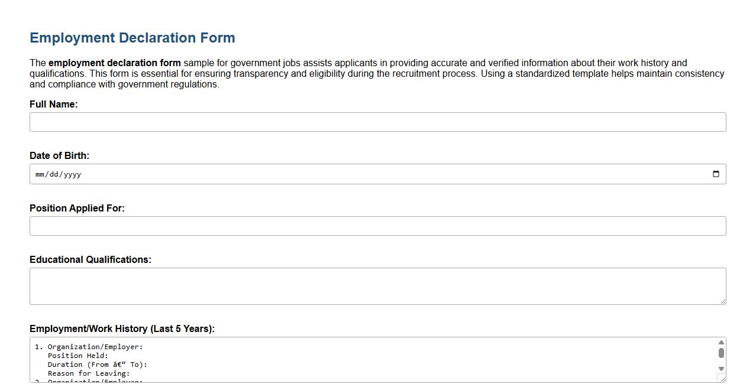This screenshot has width=756, height=384.
Task: Select the mm month segment of Date of Birth
Action: tap(40, 174)
